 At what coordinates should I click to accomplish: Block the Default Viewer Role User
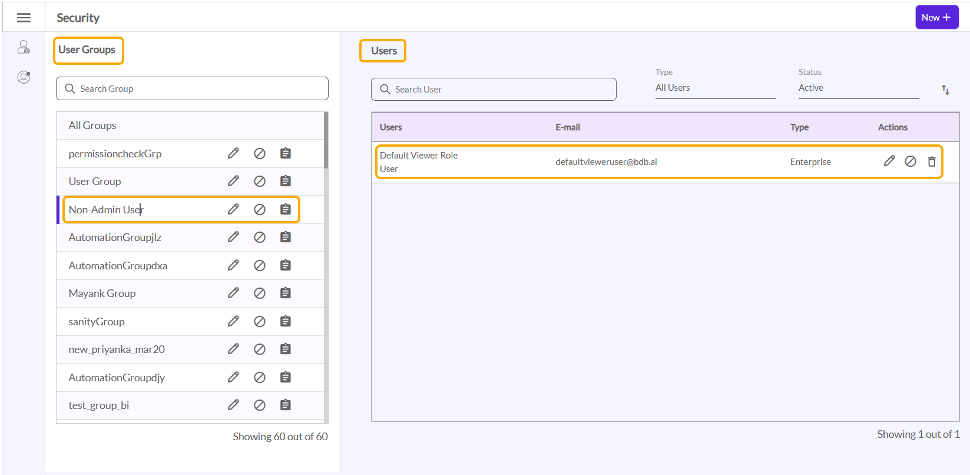coord(911,161)
